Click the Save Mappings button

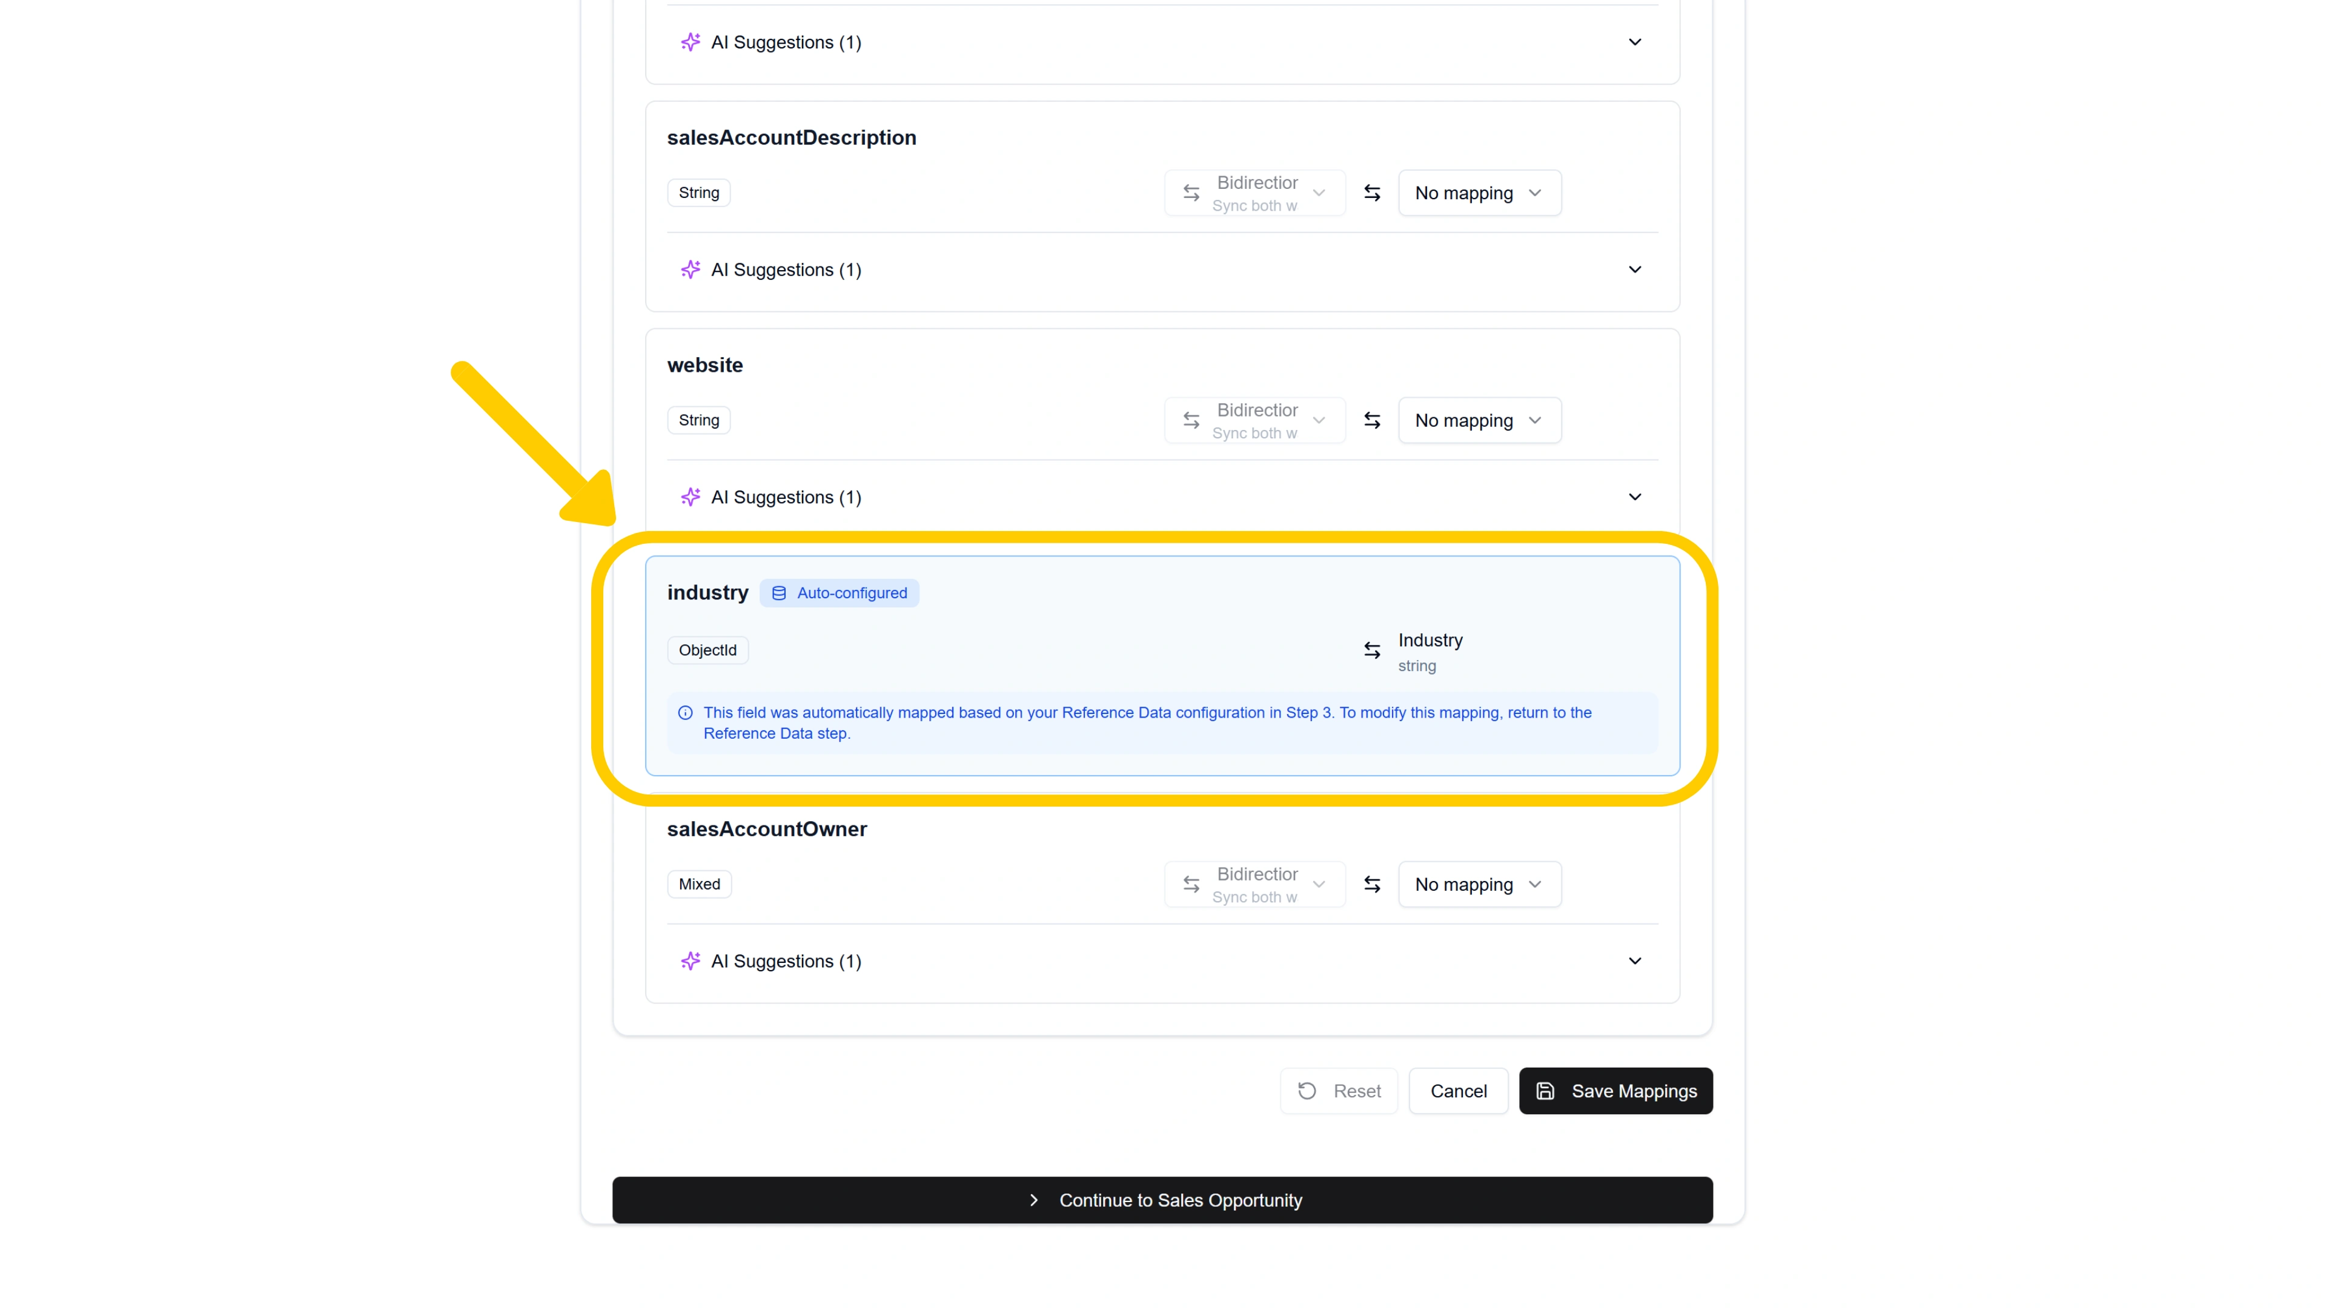click(x=1615, y=1091)
